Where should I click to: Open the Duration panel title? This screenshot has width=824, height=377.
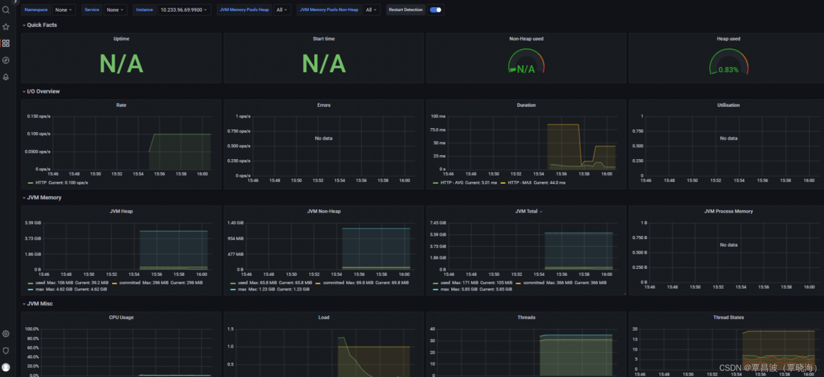[x=526, y=105]
